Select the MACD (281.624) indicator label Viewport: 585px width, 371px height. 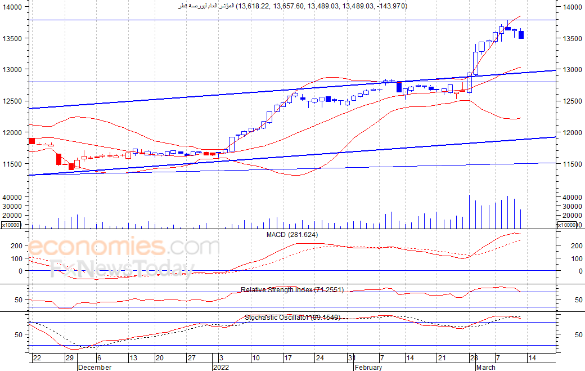tap(292, 234)
